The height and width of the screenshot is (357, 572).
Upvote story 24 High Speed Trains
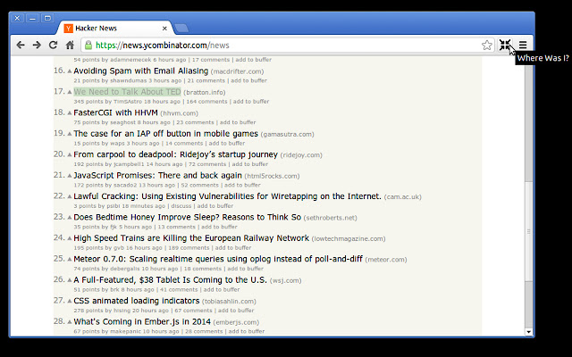pos(70,238)
